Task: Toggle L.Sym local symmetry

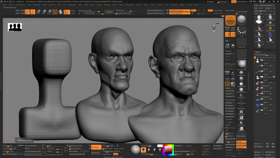Action: tap(227, 79)
